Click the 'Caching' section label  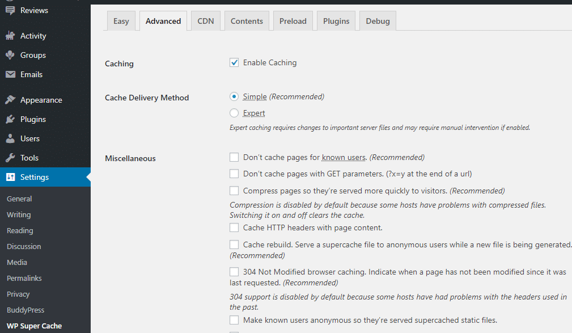tap(119, 64)
